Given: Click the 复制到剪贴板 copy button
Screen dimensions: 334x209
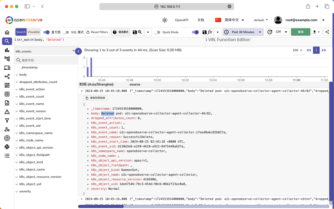Looking at the screenshot, I should click(96, 98).
